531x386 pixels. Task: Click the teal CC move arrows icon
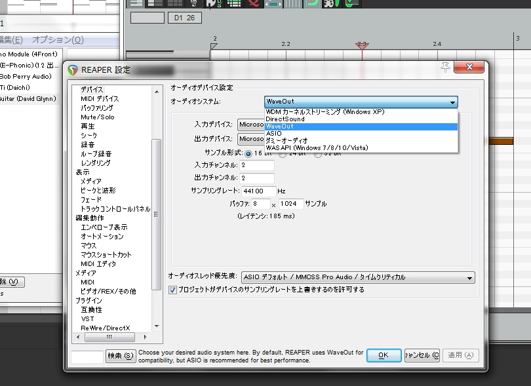coord(273,3)
